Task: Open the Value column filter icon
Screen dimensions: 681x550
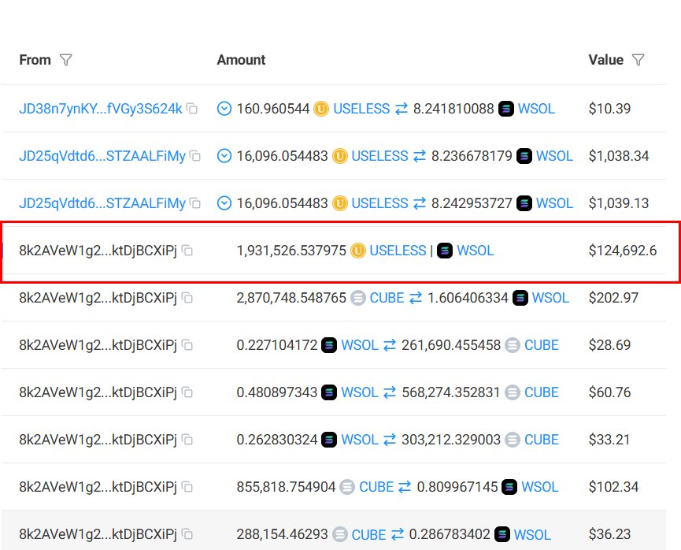Action: coord(638,60)
